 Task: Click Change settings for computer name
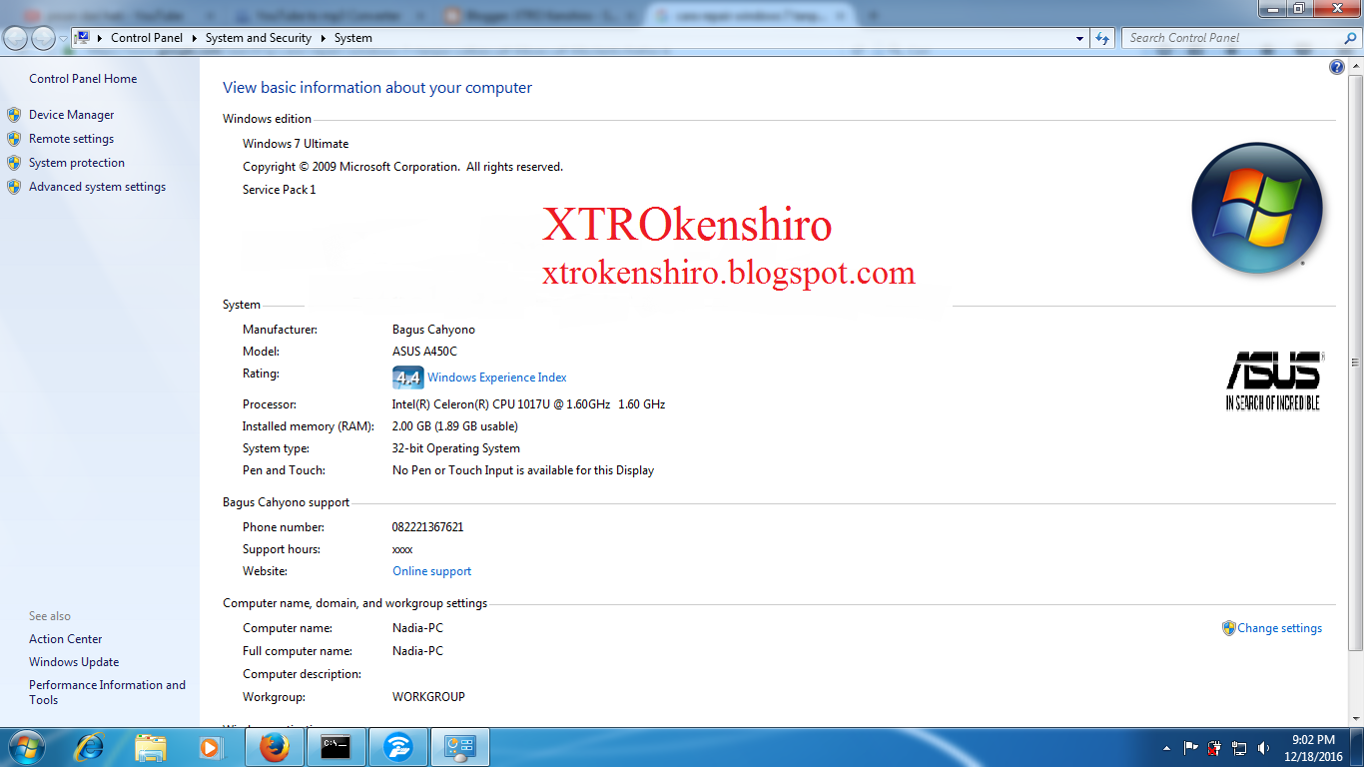coord(1279,628)
